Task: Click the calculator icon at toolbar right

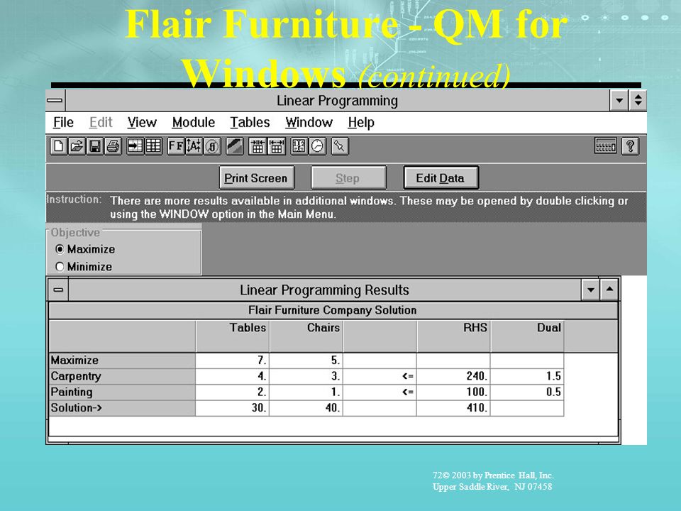Action: tap(605, 145)
